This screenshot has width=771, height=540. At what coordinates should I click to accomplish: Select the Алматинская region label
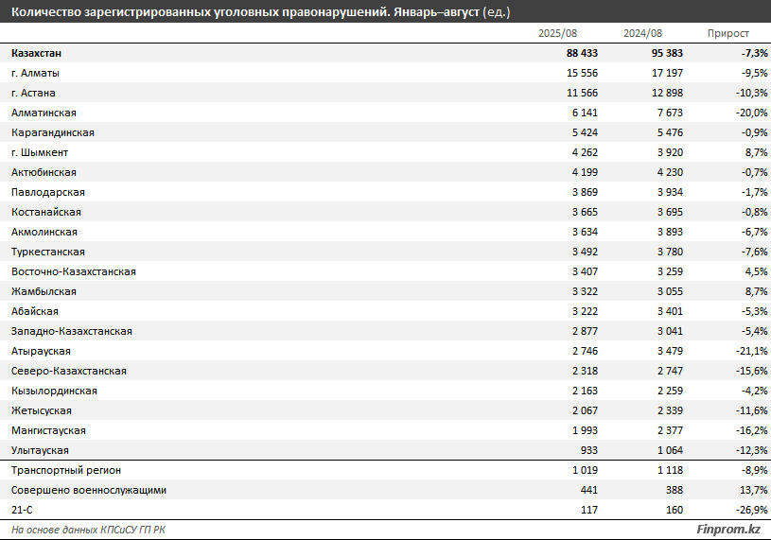(x=44, y=113)
